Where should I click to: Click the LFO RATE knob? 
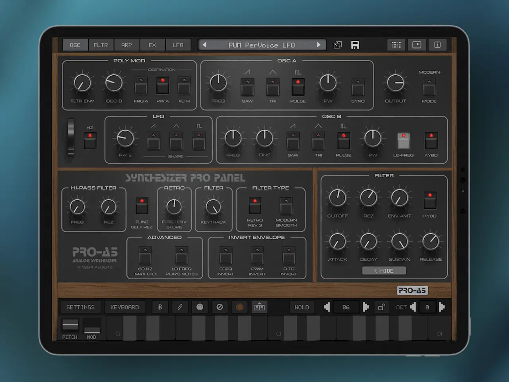pyautogui.click(x=125, y=138)
